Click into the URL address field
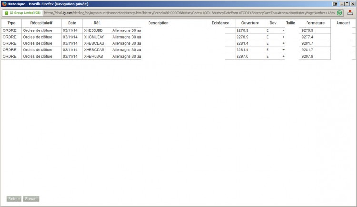357x207 pixels. (189, 13)
